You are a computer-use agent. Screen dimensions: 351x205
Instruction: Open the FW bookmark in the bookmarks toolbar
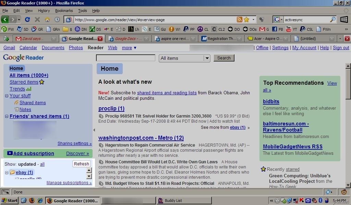(x=8, y=29)
